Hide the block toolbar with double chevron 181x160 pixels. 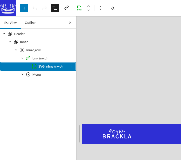coord(113,8)
